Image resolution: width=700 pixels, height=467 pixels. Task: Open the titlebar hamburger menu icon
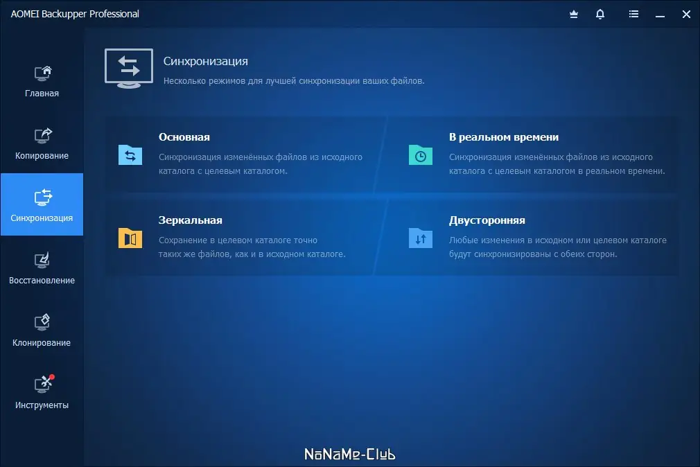(633, 14)
